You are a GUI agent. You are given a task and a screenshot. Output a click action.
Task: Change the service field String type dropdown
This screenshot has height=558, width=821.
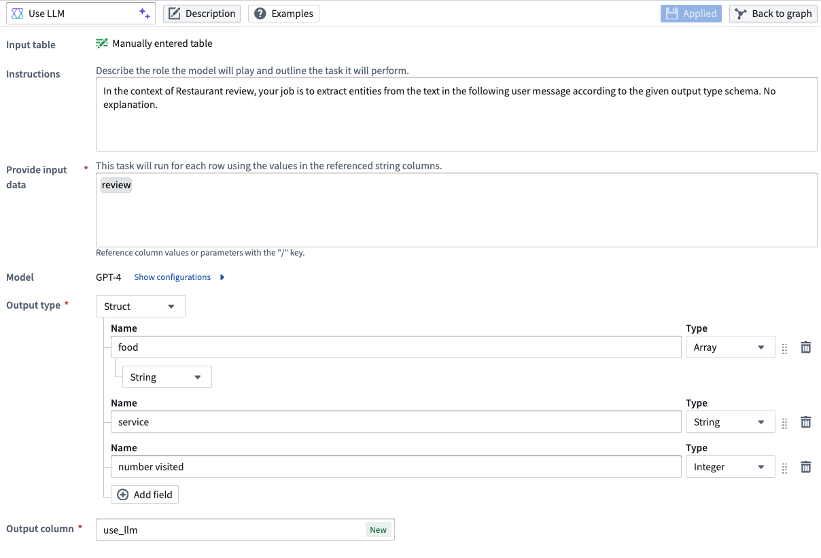[731, 422]
